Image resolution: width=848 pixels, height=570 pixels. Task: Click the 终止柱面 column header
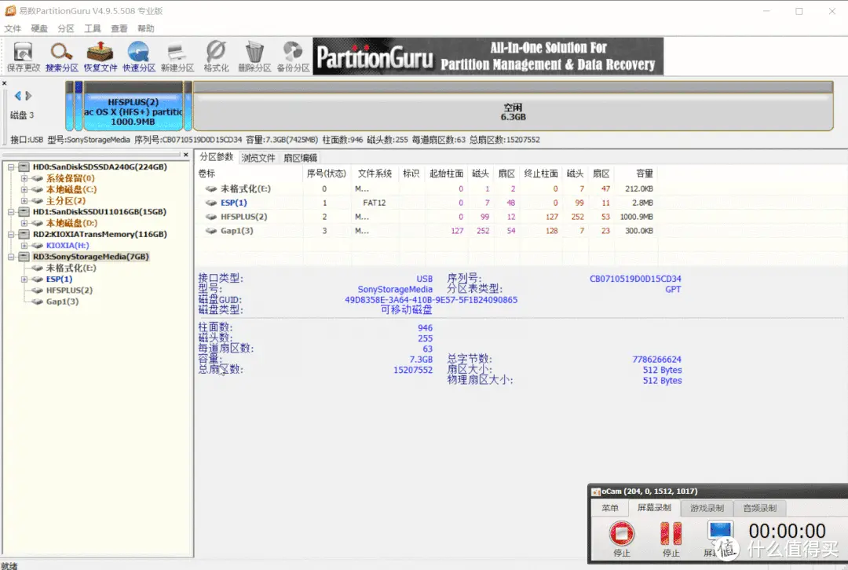click(x=541, y=174)
